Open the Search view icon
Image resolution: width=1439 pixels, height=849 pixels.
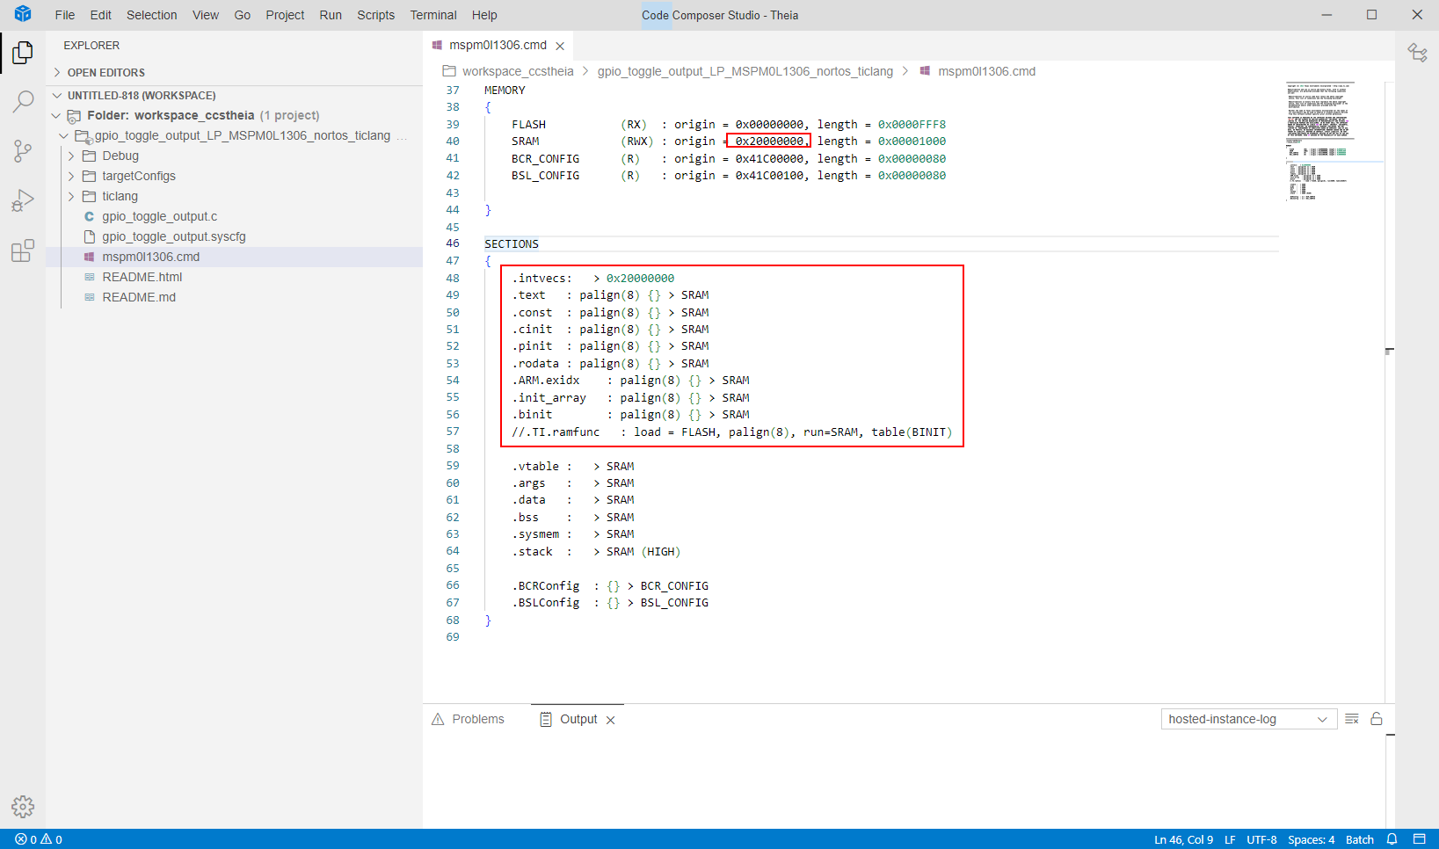tap(23, 102)
